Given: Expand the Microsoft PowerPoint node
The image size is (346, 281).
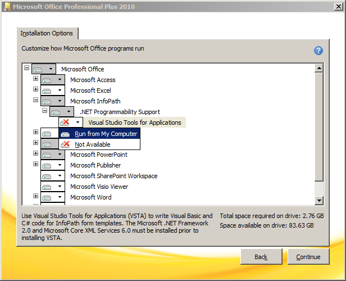Looking at the screenshot, I should (35, 153).
